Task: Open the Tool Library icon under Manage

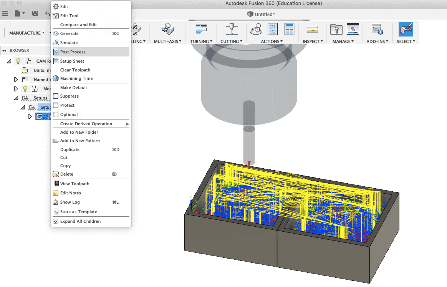Action: coord(336,29)
